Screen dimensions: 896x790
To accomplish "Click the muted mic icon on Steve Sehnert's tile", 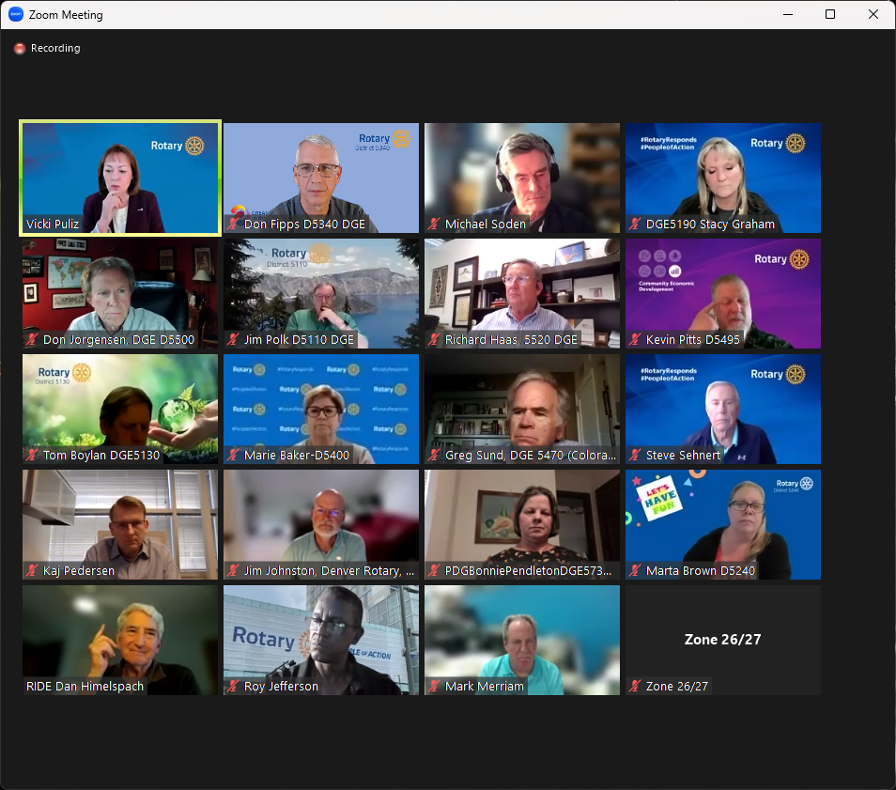I will (635, 456).
